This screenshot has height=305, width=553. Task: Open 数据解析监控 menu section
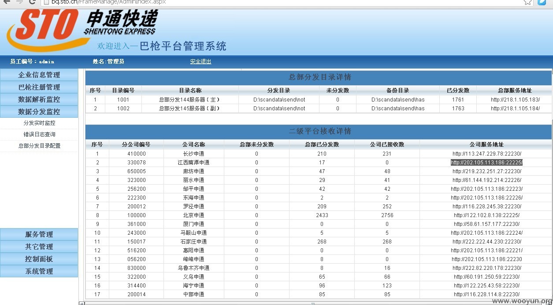(x=39, y=99)
